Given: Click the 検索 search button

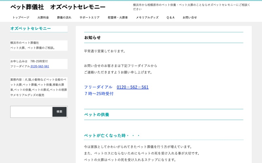Looking at the screenshot, I should point(60,112).
